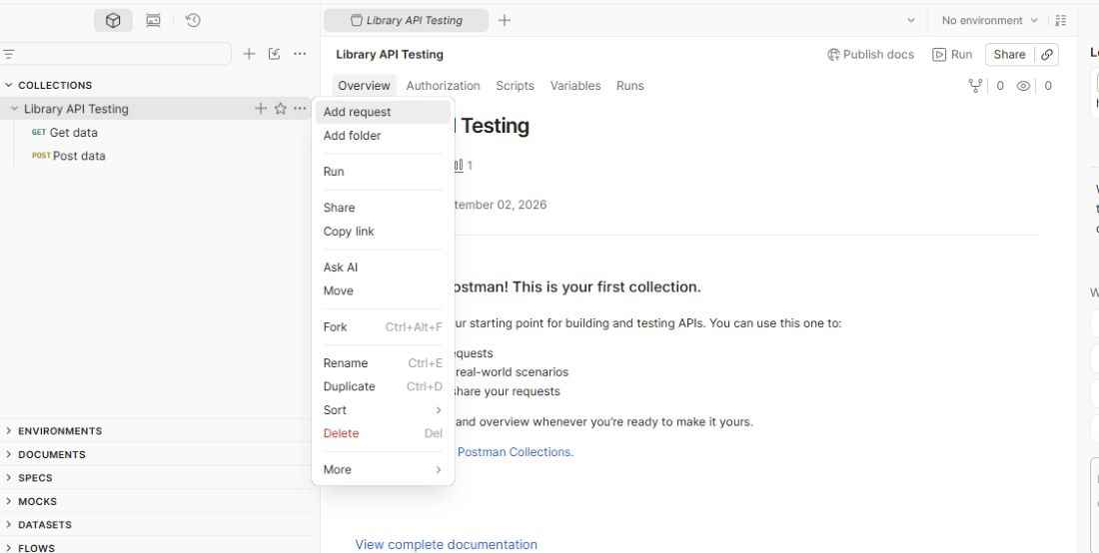Switch to the Variables tab
Image resolution: width=1099 pixels, height=553 pixels.
pyautogui.click(x=575, y=86)
